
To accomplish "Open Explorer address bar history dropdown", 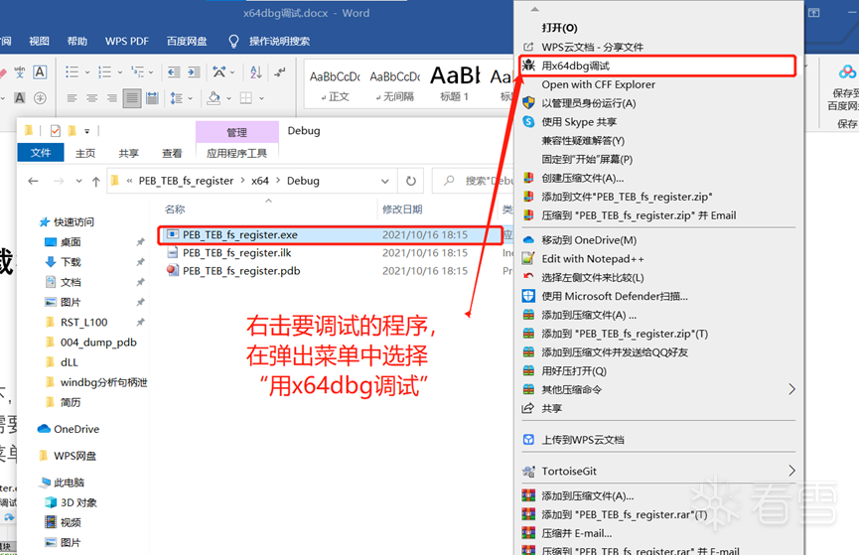I will click(x=385, y=182).
